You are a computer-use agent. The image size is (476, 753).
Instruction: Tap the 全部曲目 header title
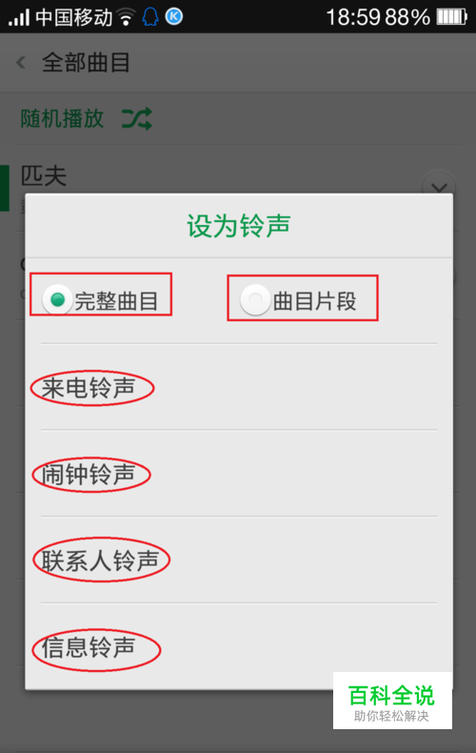tap(86, 62)
